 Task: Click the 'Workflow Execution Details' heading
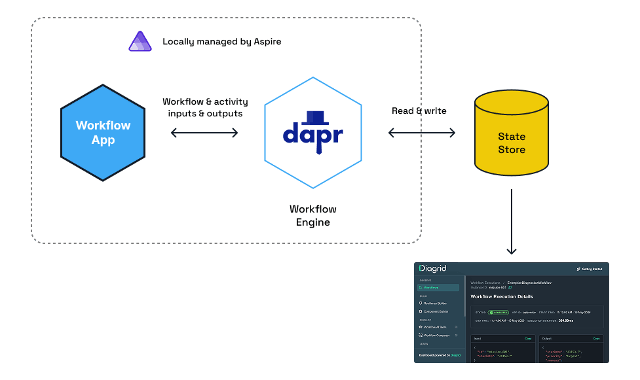(502, 296)
